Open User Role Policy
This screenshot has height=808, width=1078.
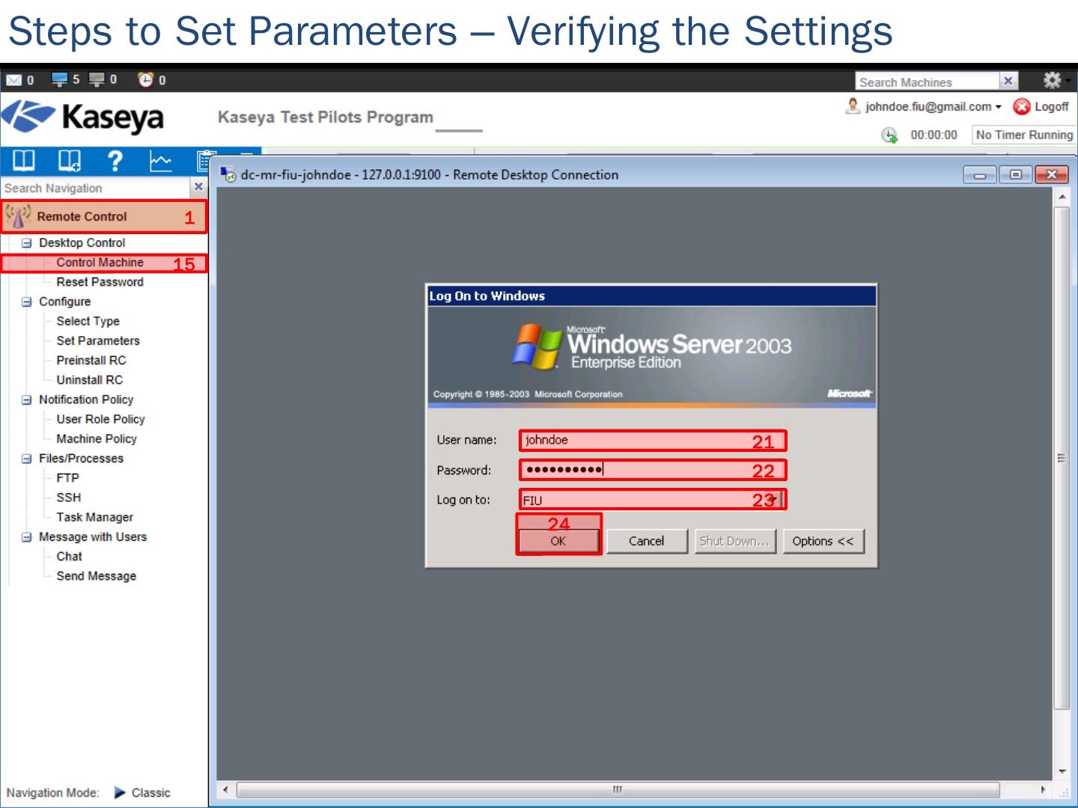pos(100,419)
